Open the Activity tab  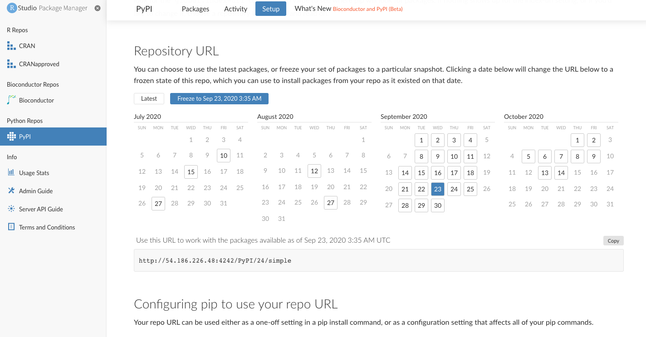[x=235, y=9]
